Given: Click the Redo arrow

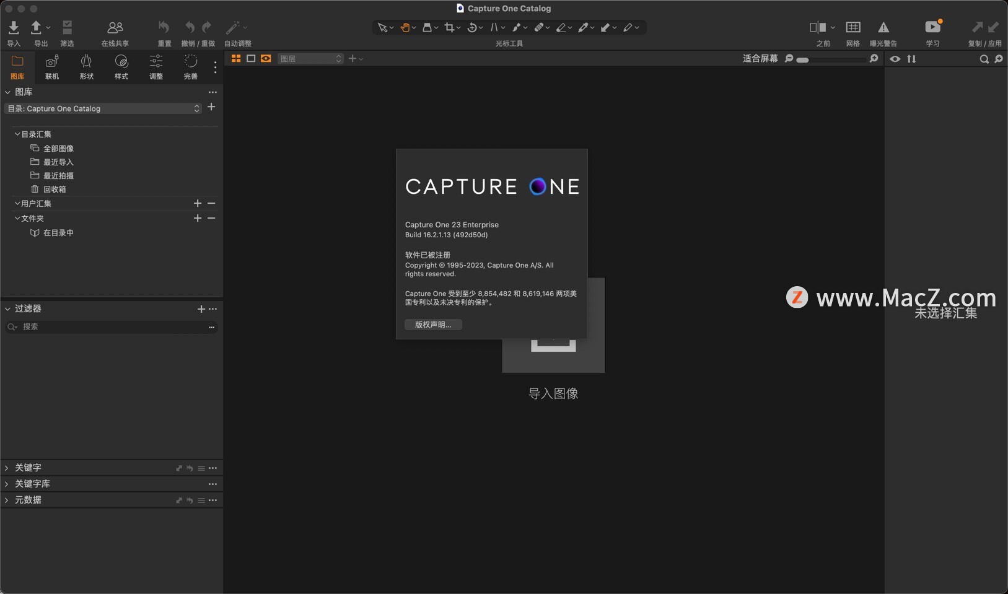Looking at the screenshot, I should tap(207, 27).
